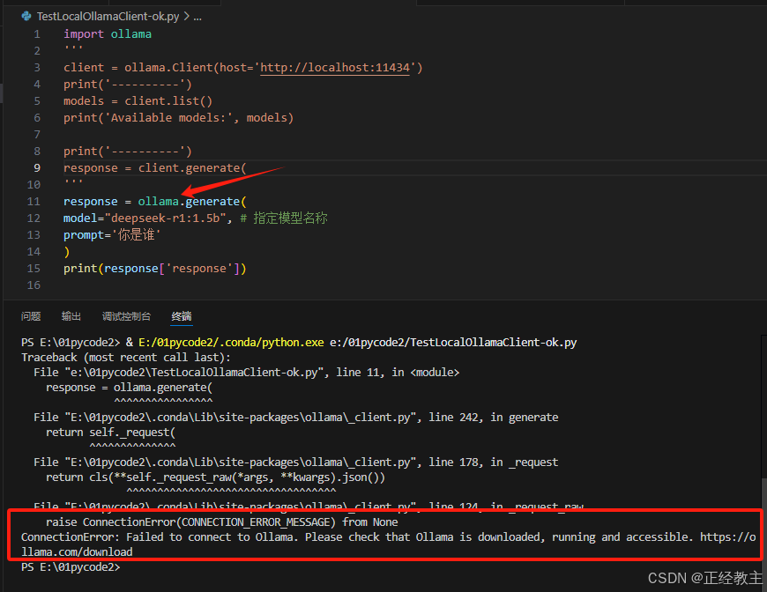This screenshot has width=767, height=592.
Task: Click the print('Available models:', models) line
Action: (179, 118)
